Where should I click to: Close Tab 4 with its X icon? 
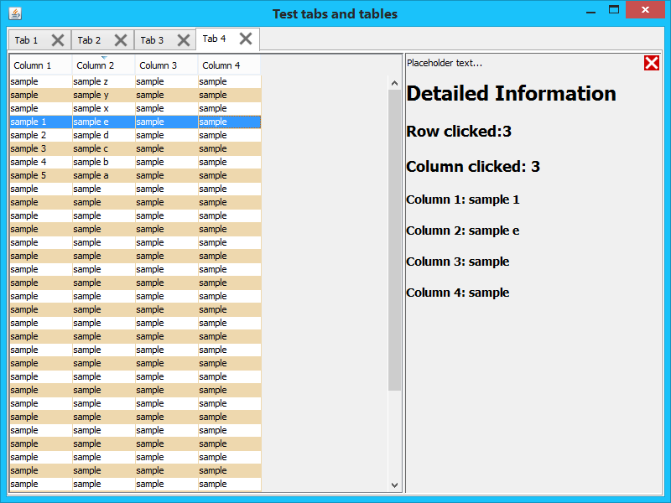pos(246,39)
